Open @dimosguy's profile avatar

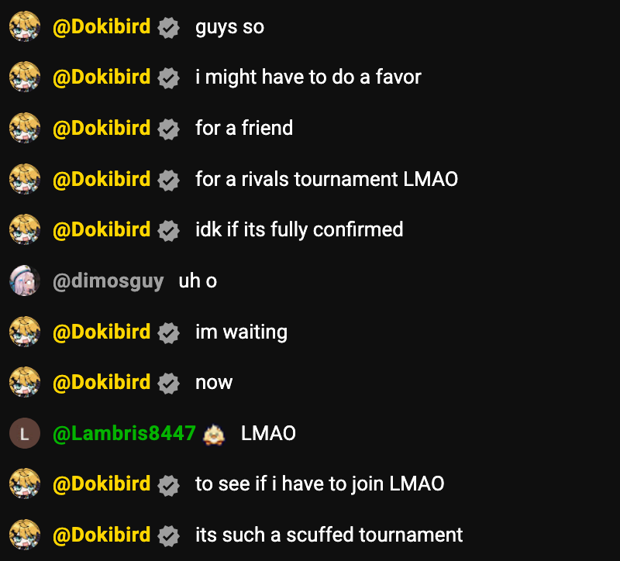25,280
